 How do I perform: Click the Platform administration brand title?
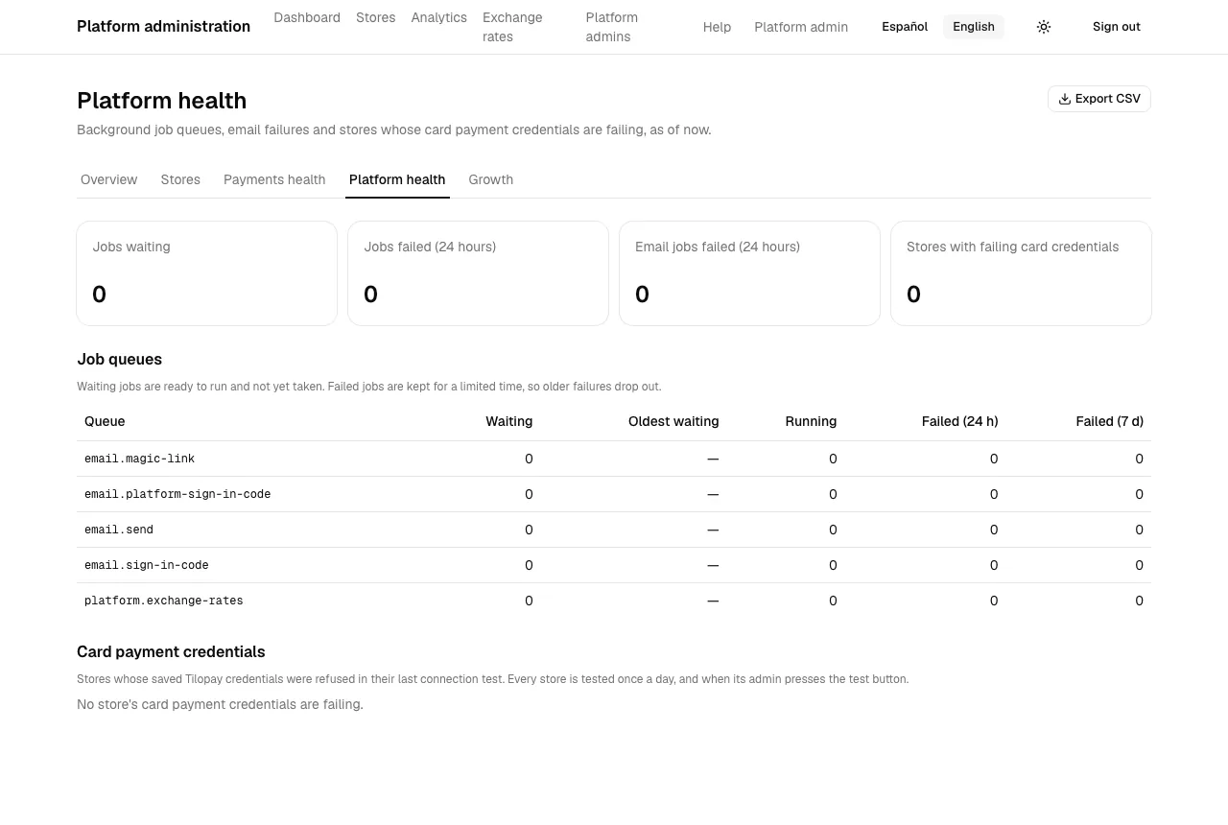(x=163, y=27)
